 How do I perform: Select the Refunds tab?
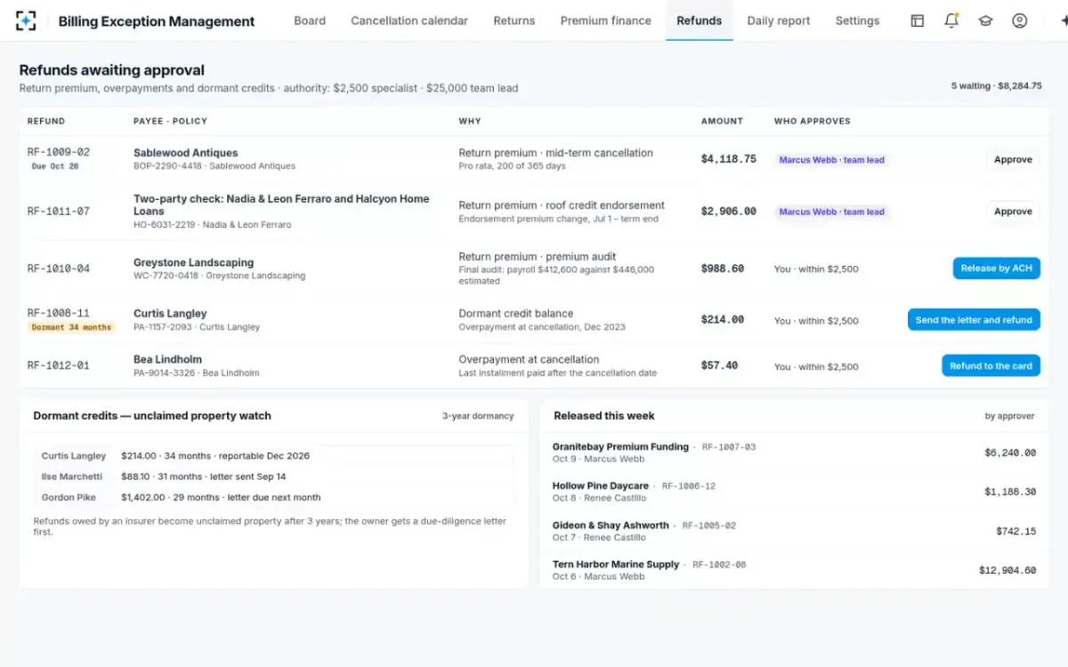pyautogui.click(x=700, y=20)
